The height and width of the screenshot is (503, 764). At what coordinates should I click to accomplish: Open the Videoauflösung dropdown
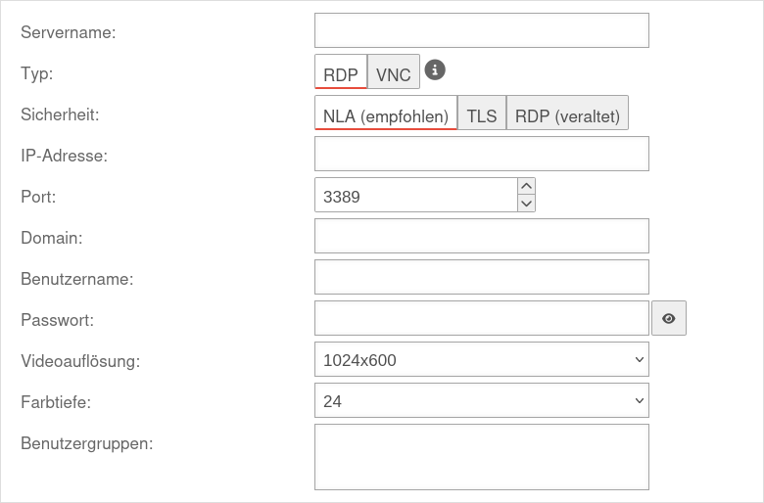pos(482,359)
